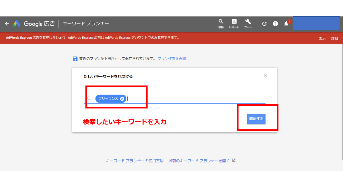Click 表示 in the red banner
Image resolution: width=343 pixels, height=171 pixels.
point(322,38)
